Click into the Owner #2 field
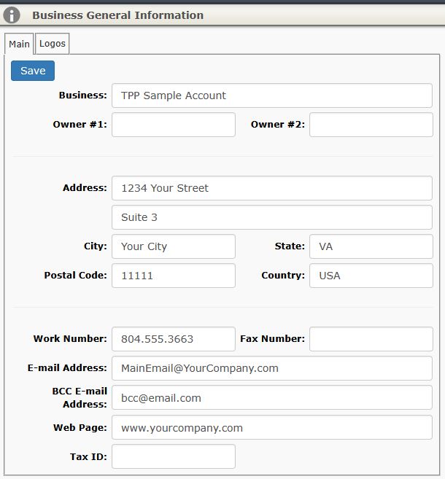This screenshot has height=479, width=445. (371, 125)
